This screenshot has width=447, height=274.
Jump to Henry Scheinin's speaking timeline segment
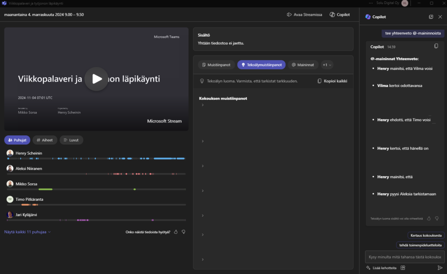(x=168, y=158)
